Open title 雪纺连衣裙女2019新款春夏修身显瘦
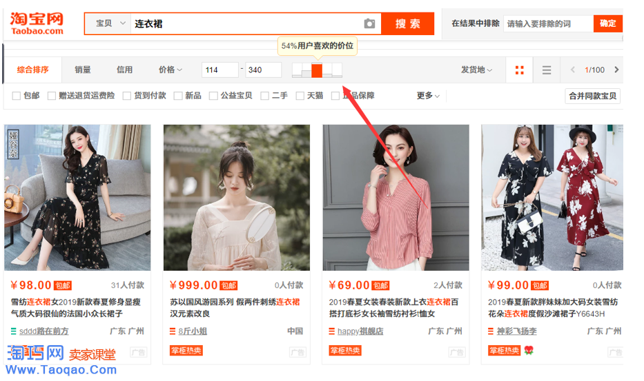644x381 pixels. tap(75, 302)
